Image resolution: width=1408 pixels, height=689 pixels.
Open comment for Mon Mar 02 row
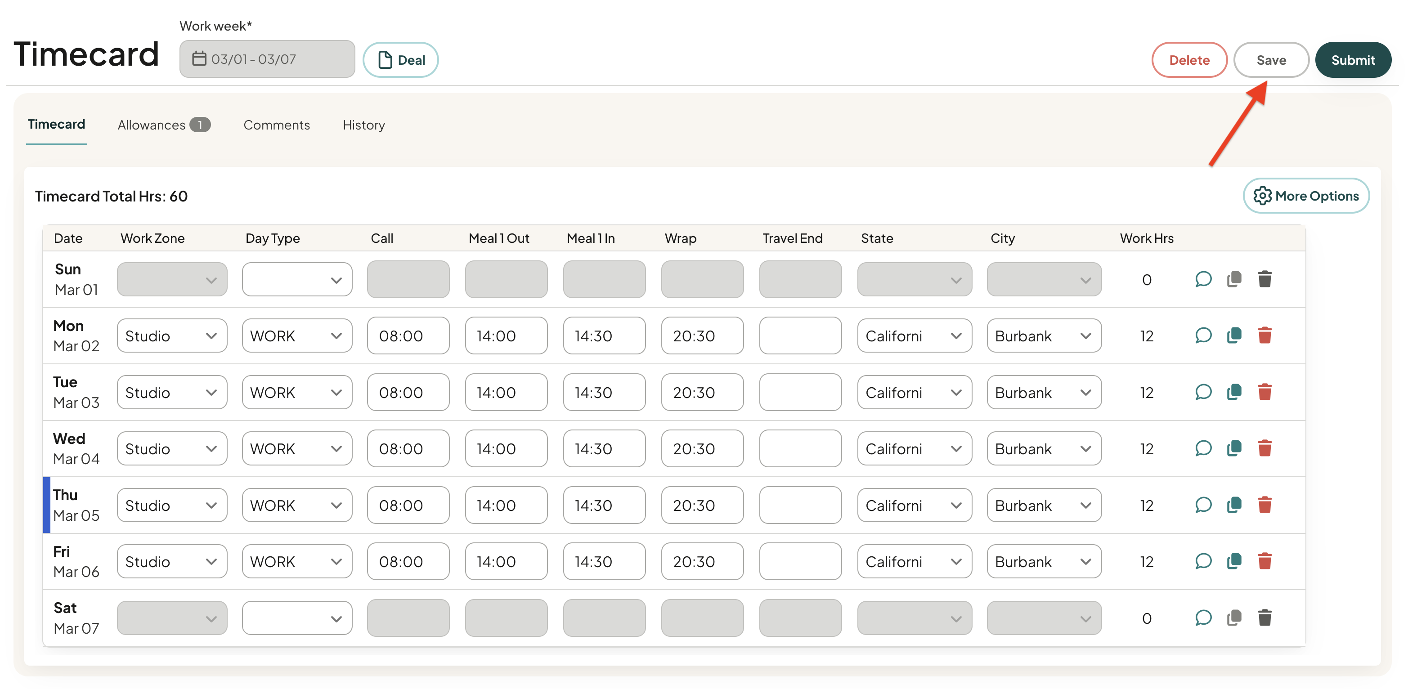1203,336
